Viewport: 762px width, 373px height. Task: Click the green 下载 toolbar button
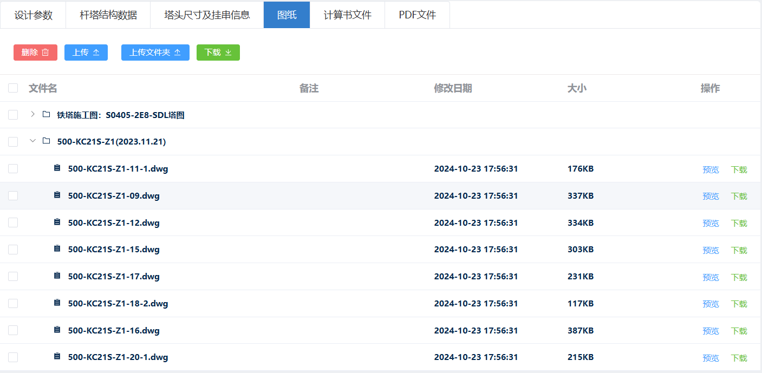click(x=218, y=53)
